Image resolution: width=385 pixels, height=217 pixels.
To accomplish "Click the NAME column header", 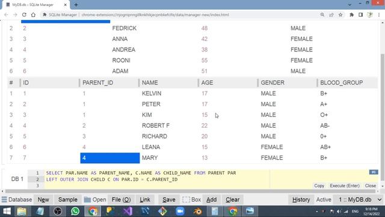I will pyautogui.click(x=150, y=83).
